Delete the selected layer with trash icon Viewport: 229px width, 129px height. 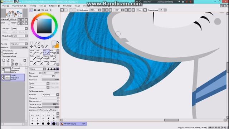[x=16, y=64]
